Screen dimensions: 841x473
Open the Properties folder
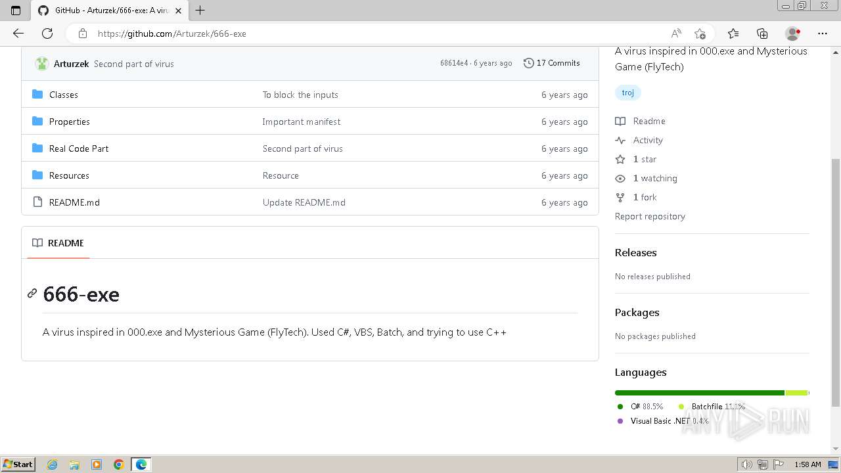point(70,122)
